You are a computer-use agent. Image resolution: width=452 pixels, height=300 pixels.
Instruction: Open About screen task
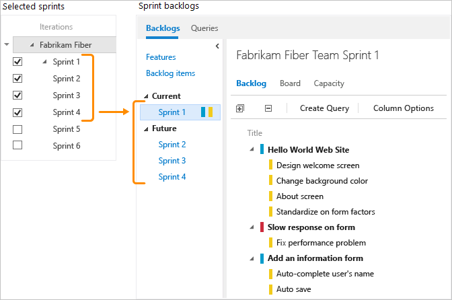tap(300, 196)
